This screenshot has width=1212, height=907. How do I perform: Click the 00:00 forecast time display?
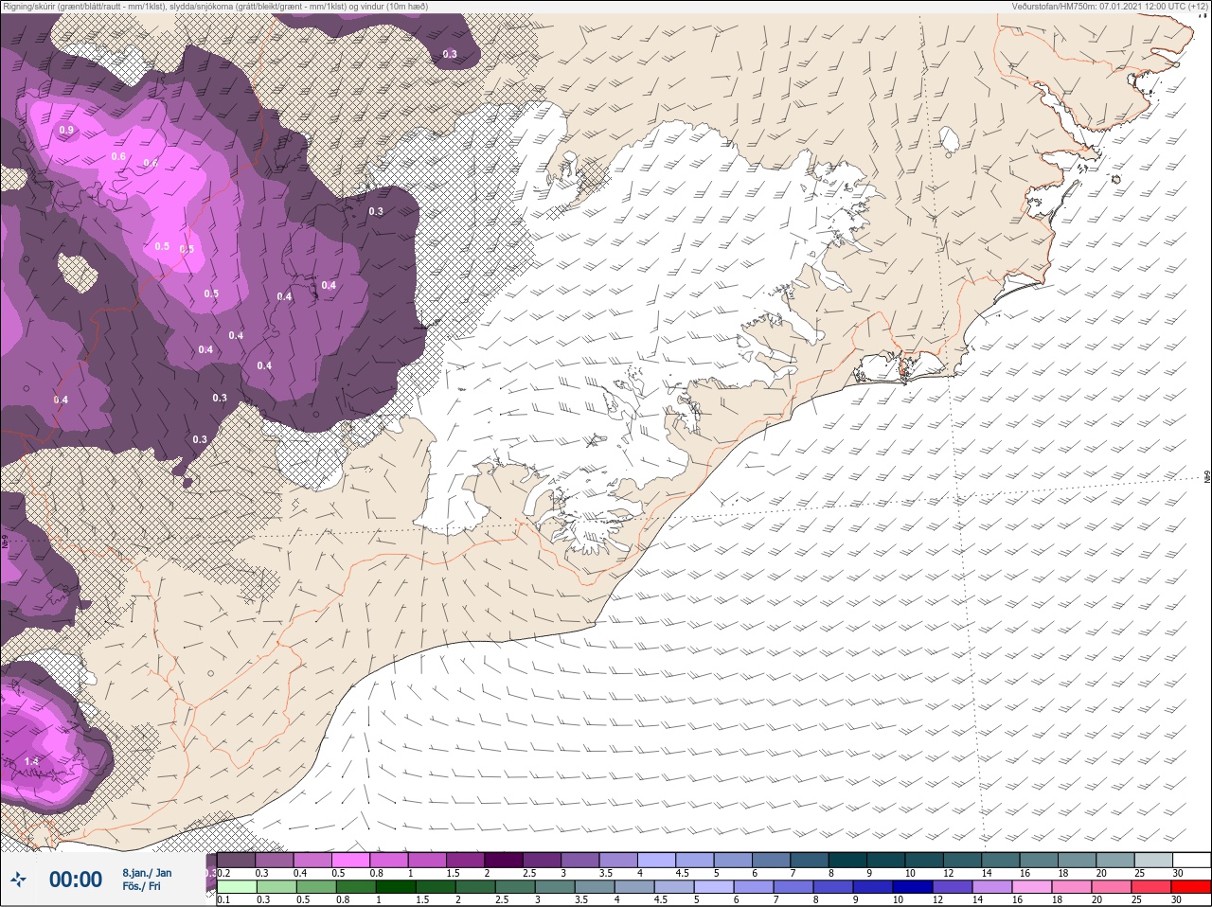[76, 880]
